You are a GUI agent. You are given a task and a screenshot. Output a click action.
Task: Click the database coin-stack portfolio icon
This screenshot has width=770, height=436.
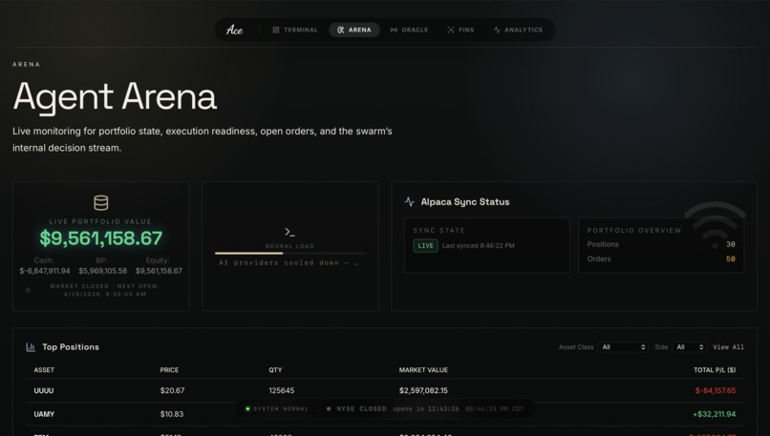100,202
